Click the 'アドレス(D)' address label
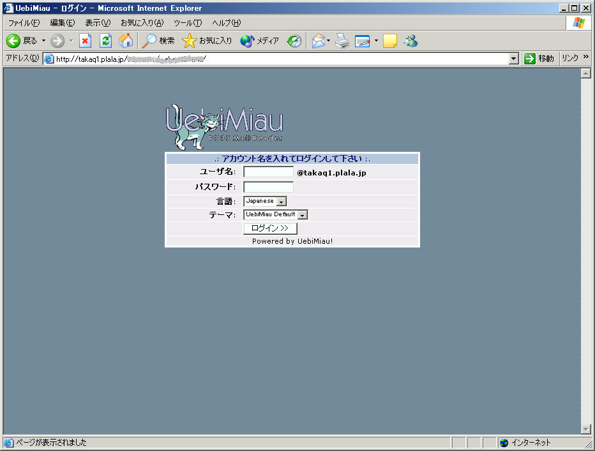This screenshot has width=595, height=451. (x=22, y=58)
